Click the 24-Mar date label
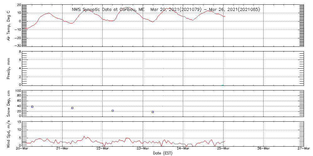This screenshot has width=313, height=156. pyautogui.click(x=183, y=149)
